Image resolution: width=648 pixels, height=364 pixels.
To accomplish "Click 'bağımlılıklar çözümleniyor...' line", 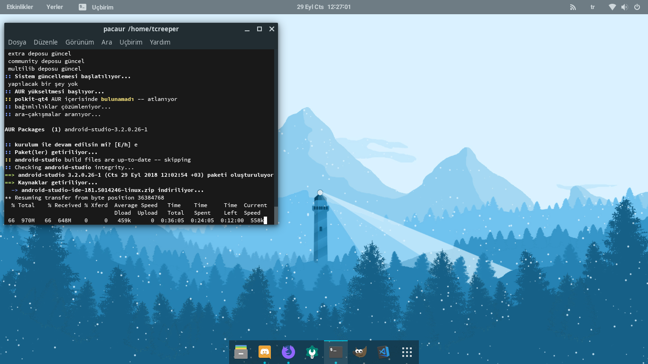I will pos(63,107).
